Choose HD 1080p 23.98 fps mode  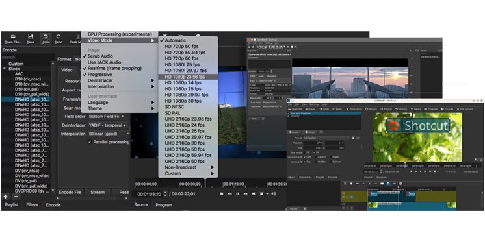coord(188,77)
